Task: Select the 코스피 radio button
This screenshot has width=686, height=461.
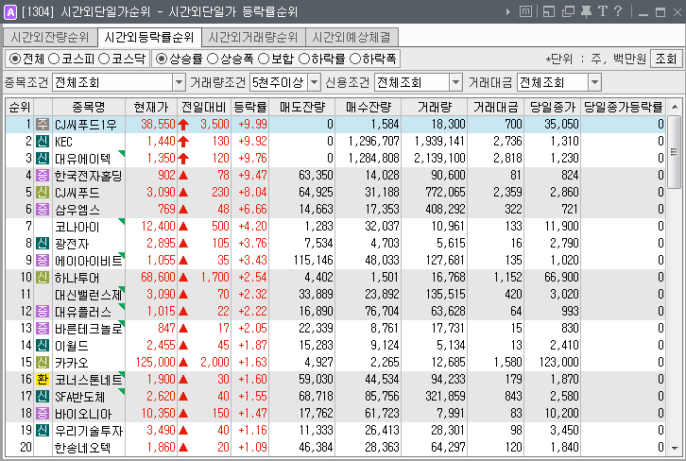Action: click(x=54, y=59)
